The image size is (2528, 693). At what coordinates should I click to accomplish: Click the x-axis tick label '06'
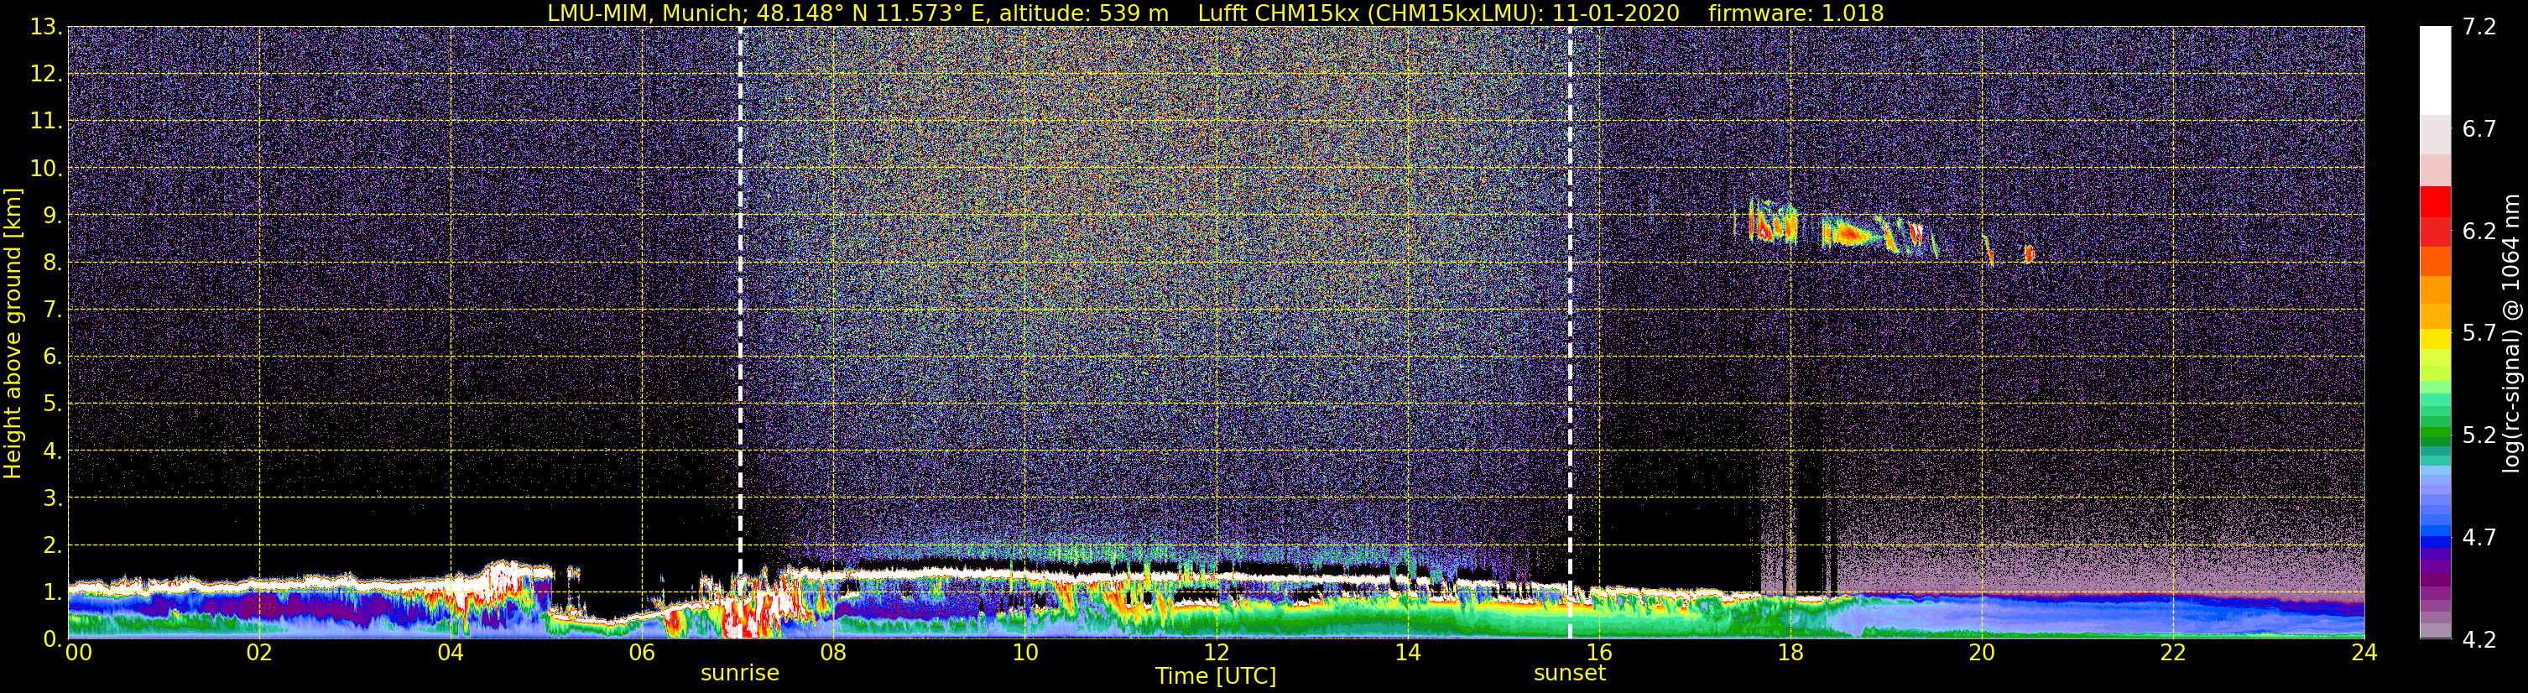pyautogui.click(x=642, y=653)
